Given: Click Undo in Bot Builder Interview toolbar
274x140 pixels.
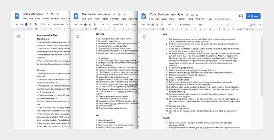Looking at the screenshot, I should [76, 24].
